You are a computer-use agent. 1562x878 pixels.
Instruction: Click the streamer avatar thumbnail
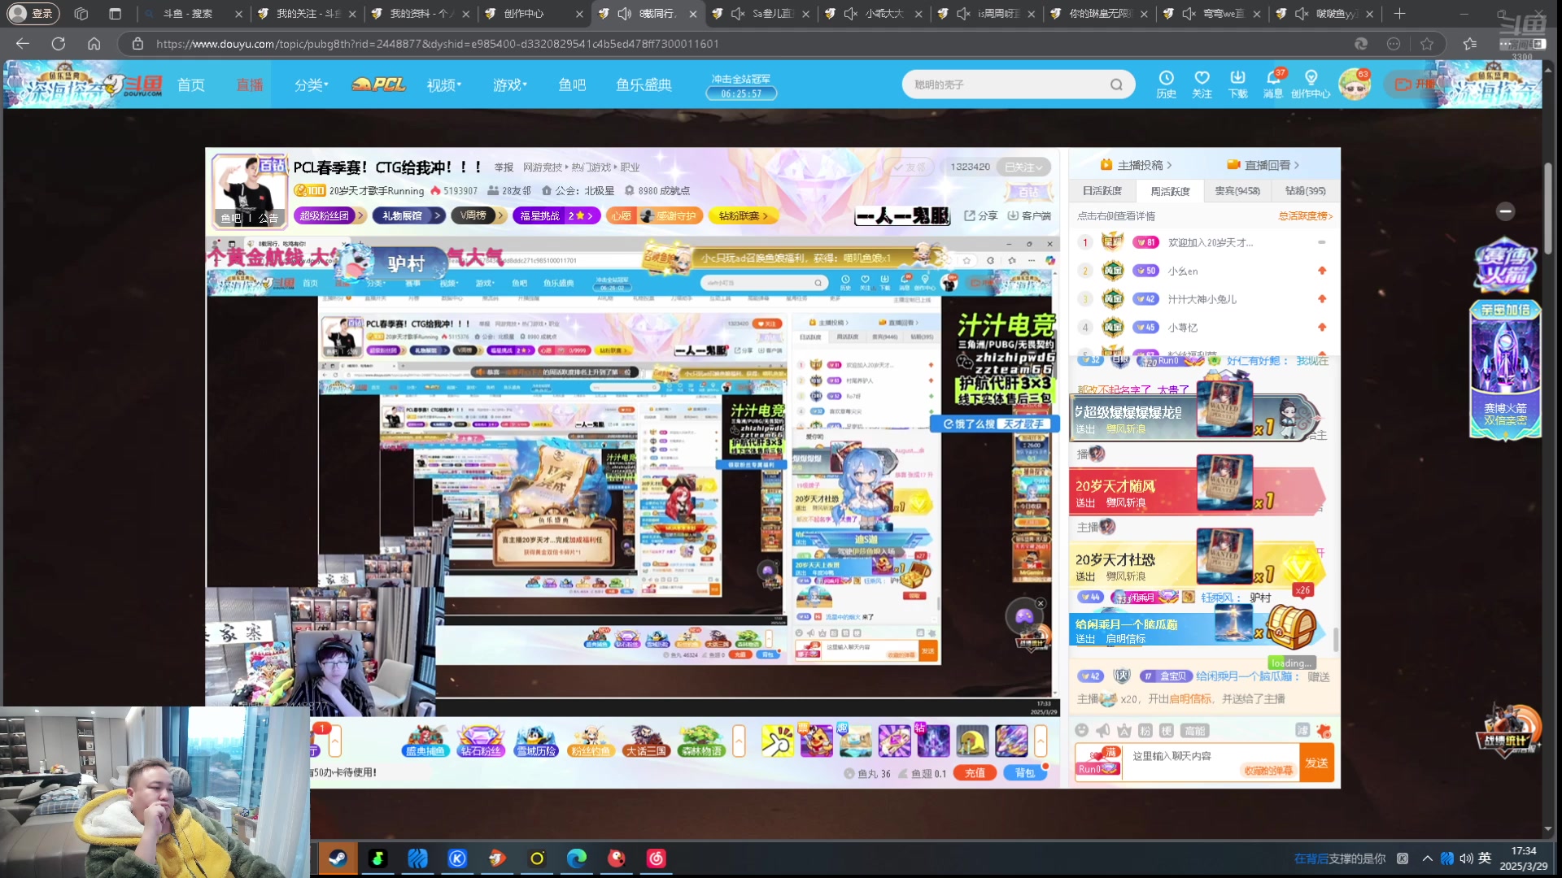[x=249, y=190]
